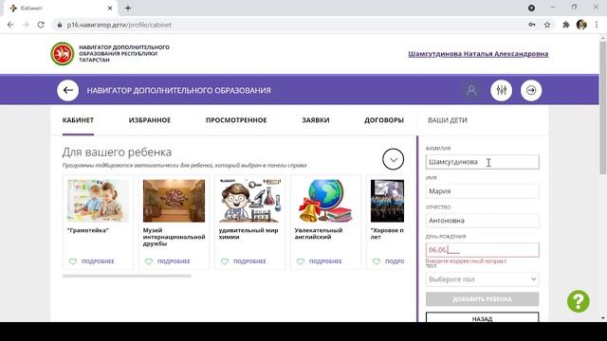Favorite the удивительный мир химии heart icon

point(225,261)
